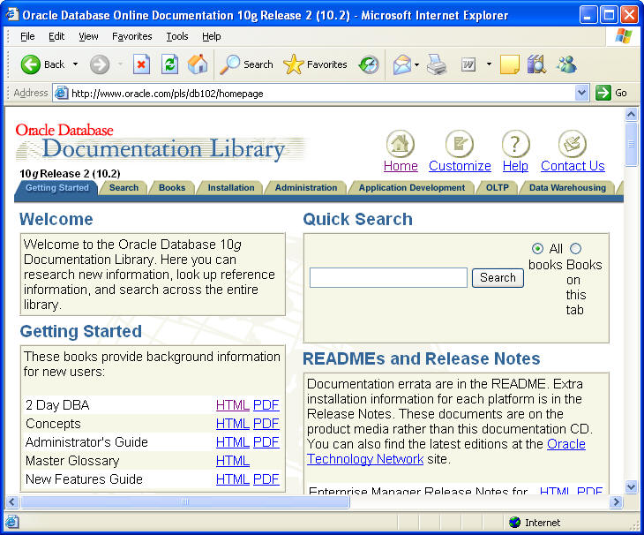Click the Research books icon
This screenshot has height=535, width=644.
536,64
